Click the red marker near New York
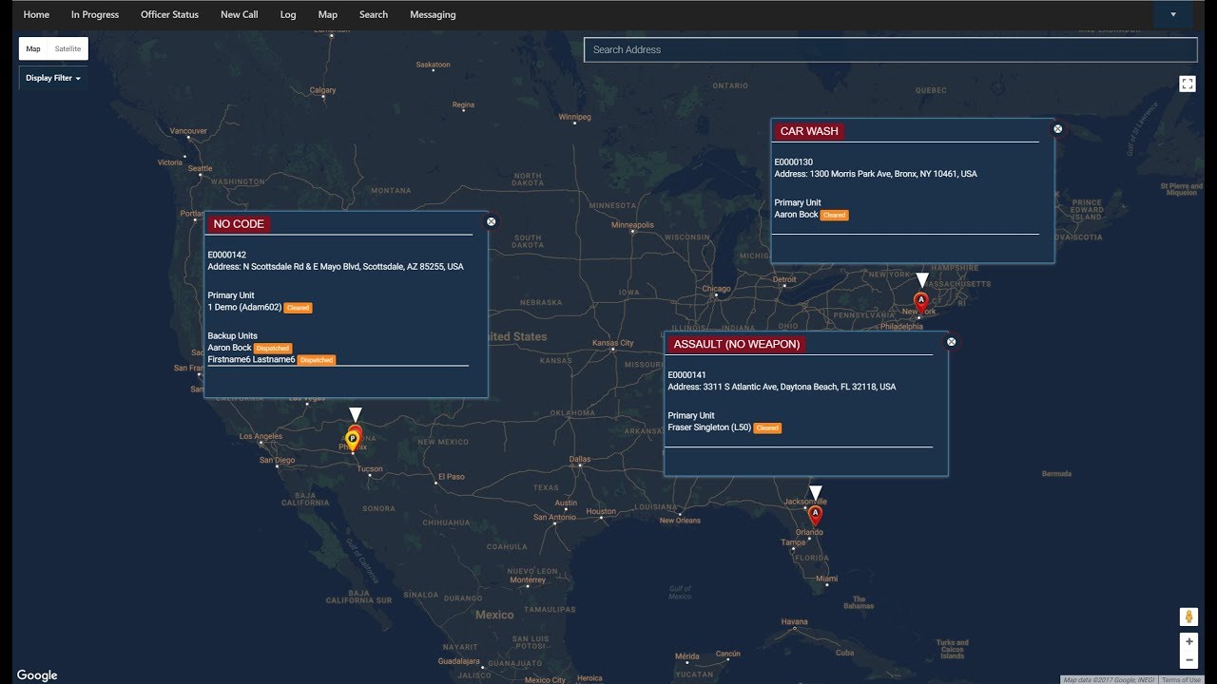The height and width of the screenshot is (684, 1217). (x=920, y=303)
